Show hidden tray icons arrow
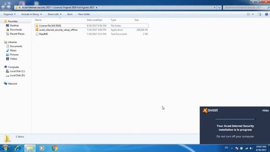270x152 pixels. 232,148
